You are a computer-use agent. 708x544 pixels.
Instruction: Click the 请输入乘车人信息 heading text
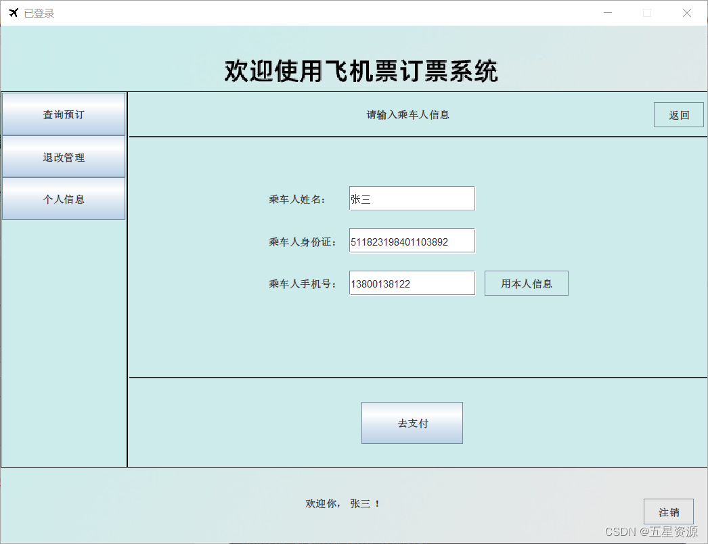tap(407, 114)
